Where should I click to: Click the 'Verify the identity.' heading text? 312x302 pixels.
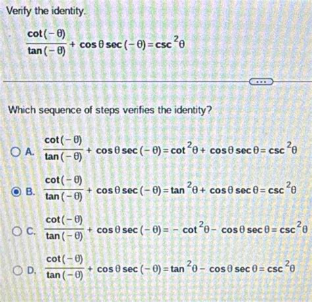click(45, 11)
